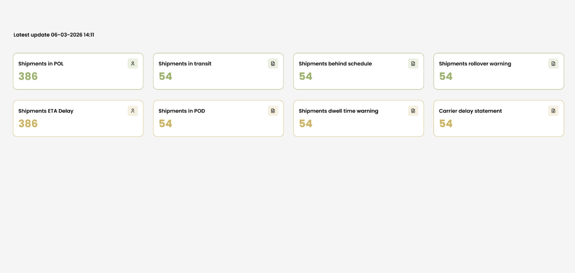Select the 386 count on Shipments in POL
This screenshot has height=273, width=575.
click(x=28, y=76)
